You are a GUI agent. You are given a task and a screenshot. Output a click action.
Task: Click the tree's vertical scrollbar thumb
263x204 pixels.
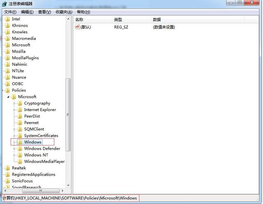click(68, 115)
